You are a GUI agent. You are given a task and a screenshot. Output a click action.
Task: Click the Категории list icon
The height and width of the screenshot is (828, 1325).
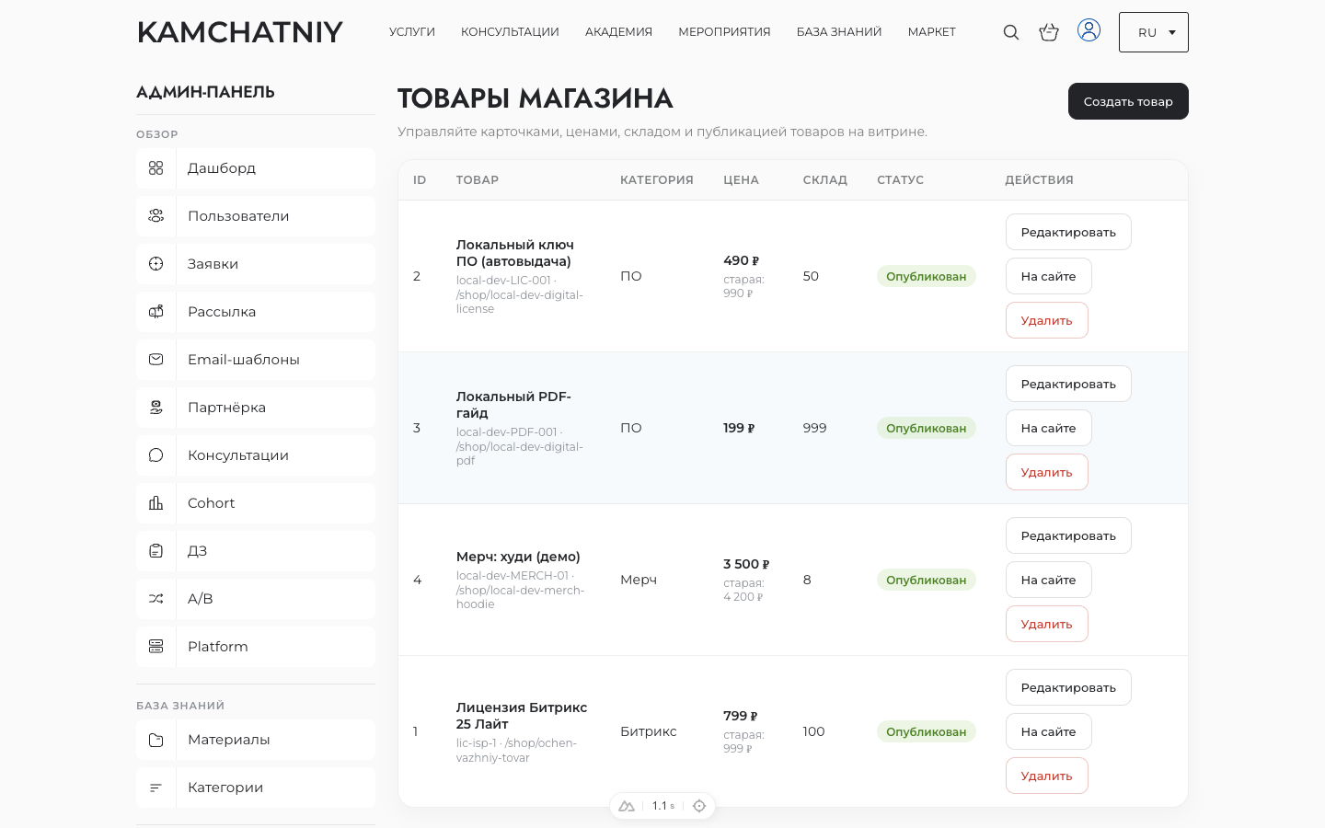(156, 788)
